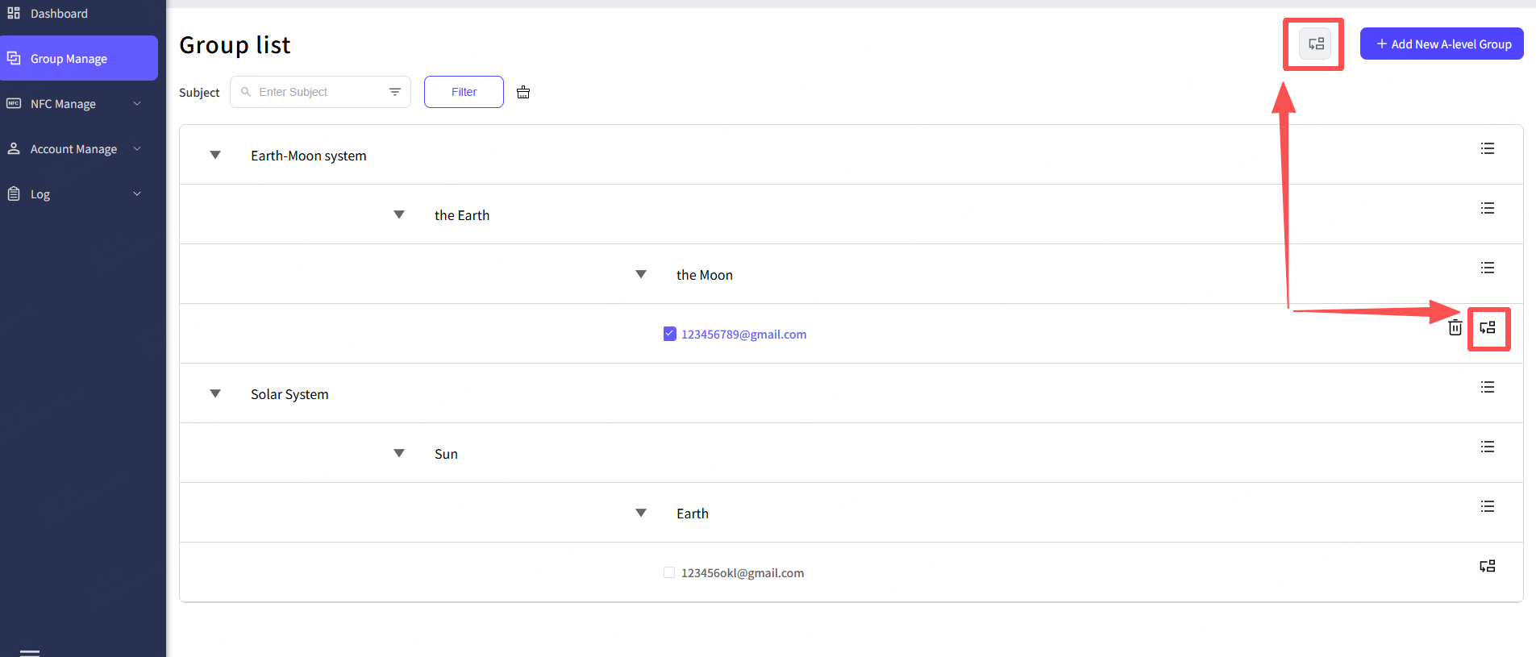The height and width of the screenshot is (657, 1536).
Task: Collapse the Earth-Moon system group
Action: [x=215, y=155]
